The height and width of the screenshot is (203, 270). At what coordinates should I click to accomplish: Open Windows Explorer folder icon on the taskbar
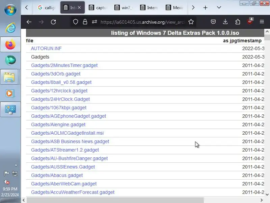pyautogui.click(x=9, y=77)
